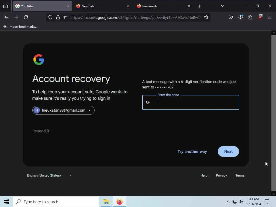Open English (United States) language dropdown
This screenshot has height=207, width=276.
(49, 175)
